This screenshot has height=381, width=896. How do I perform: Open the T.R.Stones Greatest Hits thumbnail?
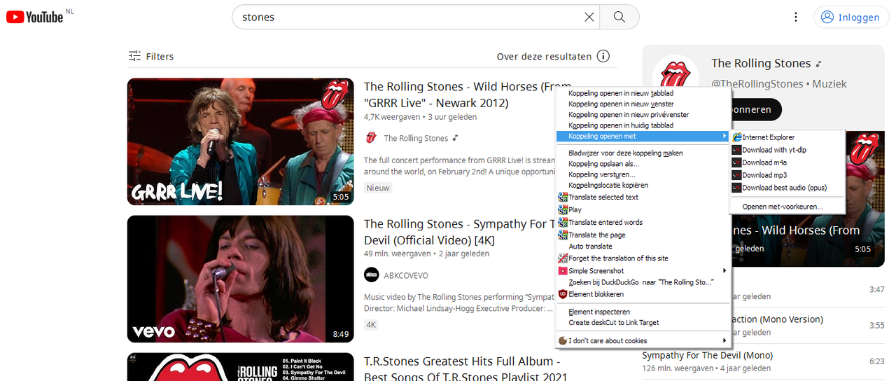240,367
